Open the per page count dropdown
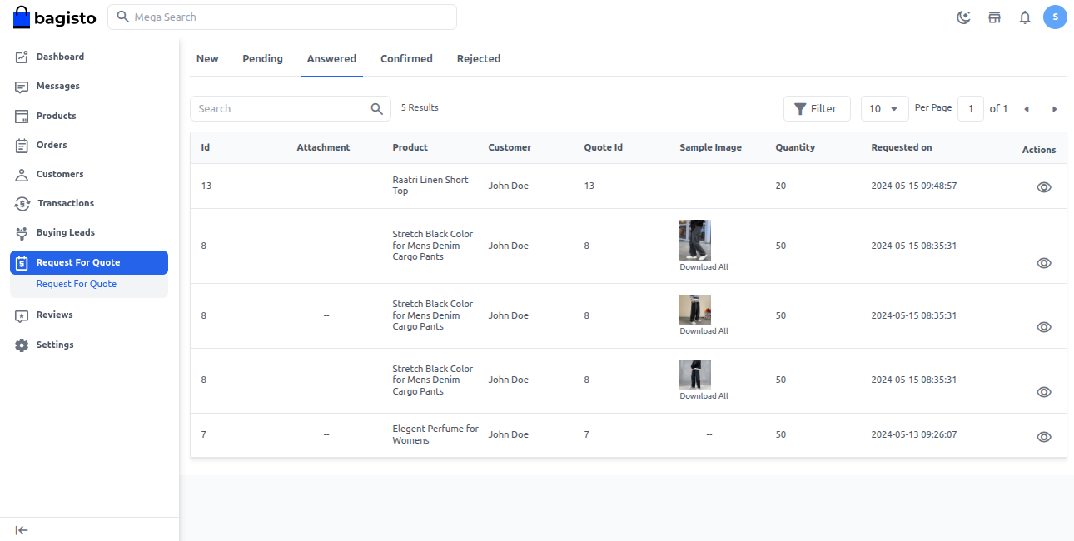This screenshot has height=541, width=1074. pyautogui.click(x=883, y=109)
